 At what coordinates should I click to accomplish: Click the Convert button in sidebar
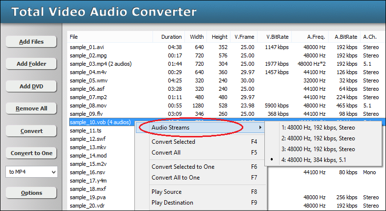coord(31,131)
